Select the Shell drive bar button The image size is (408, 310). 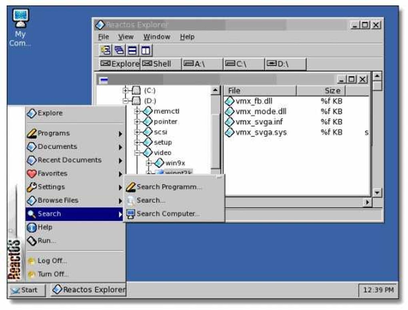pyautogui.click(x=161, y=64)
